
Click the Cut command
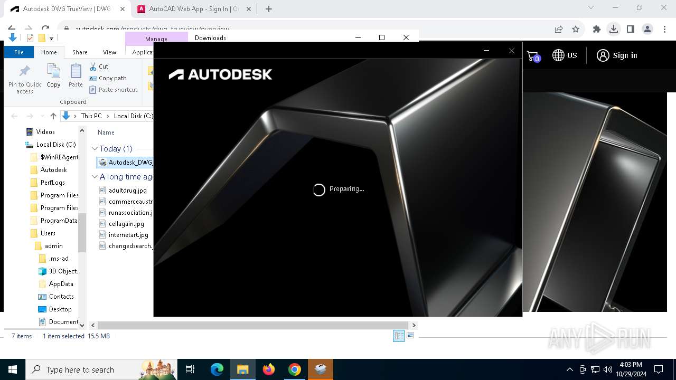[99, 66]
